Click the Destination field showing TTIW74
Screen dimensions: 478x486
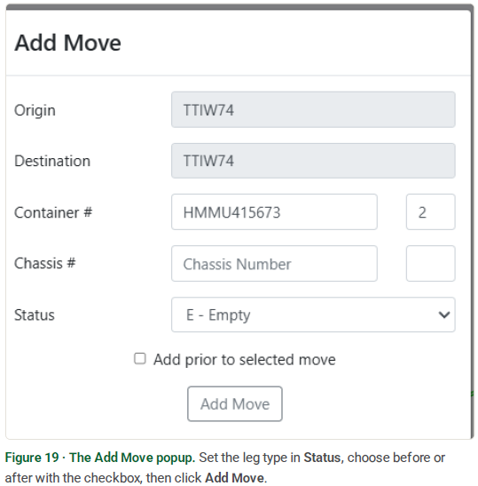click(x=313, y=161)
